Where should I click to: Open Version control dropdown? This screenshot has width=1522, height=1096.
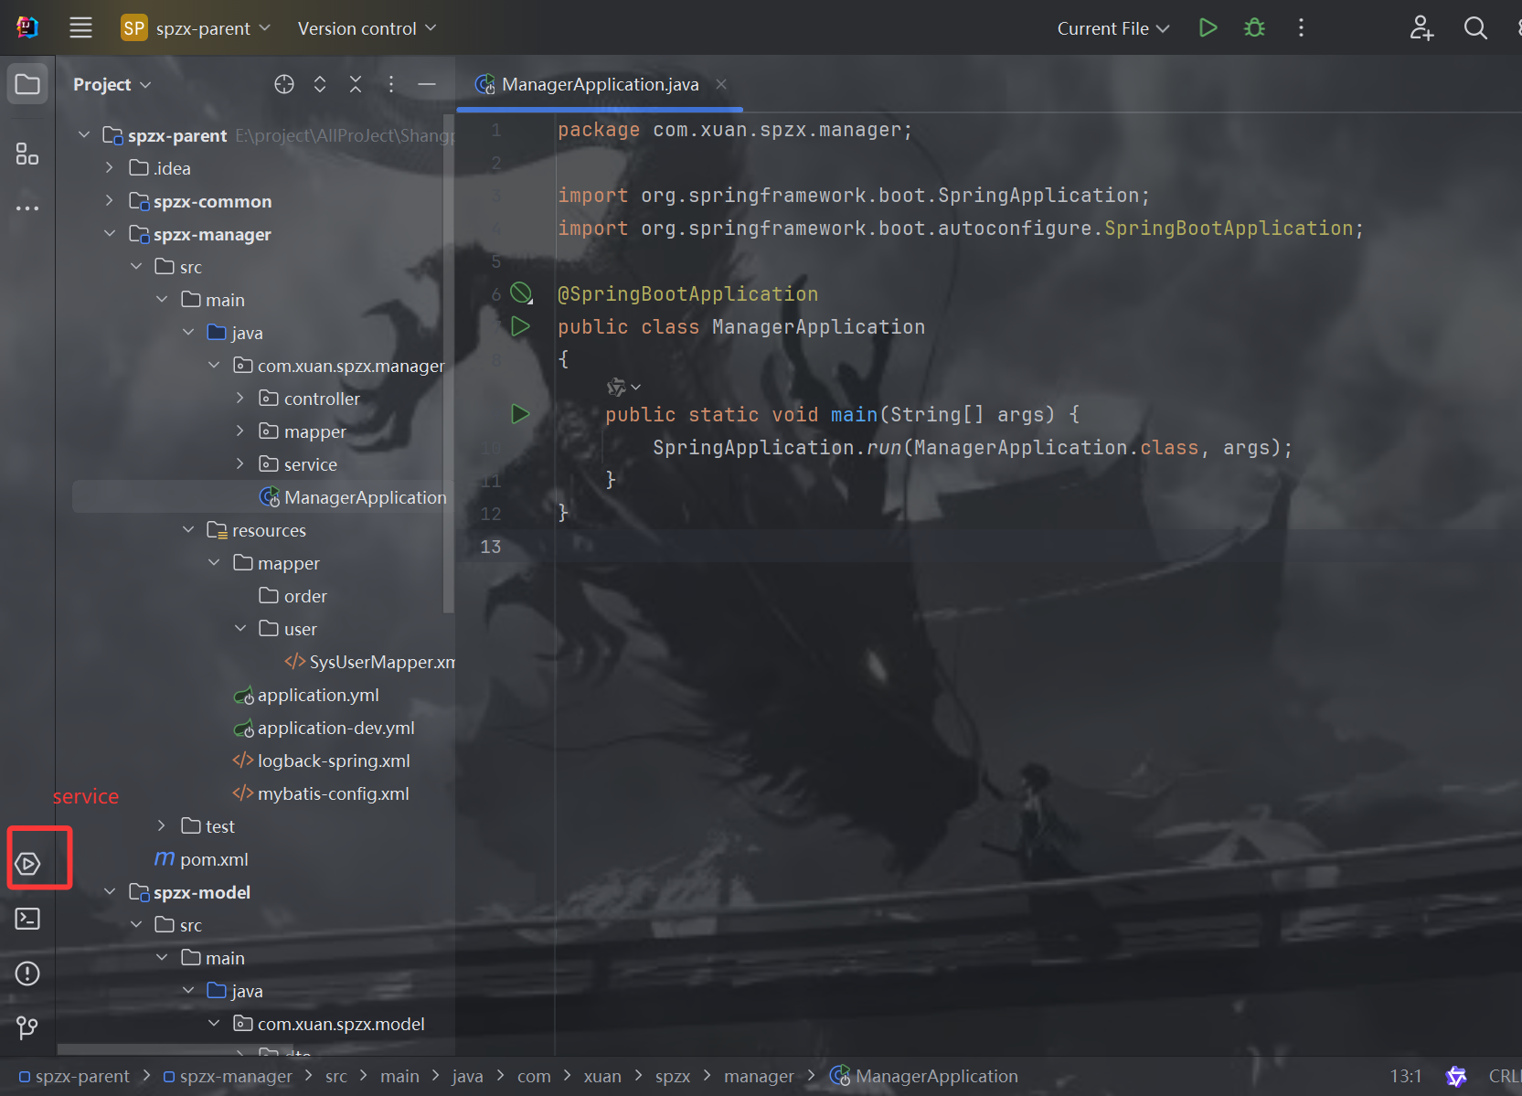point(367,28)
